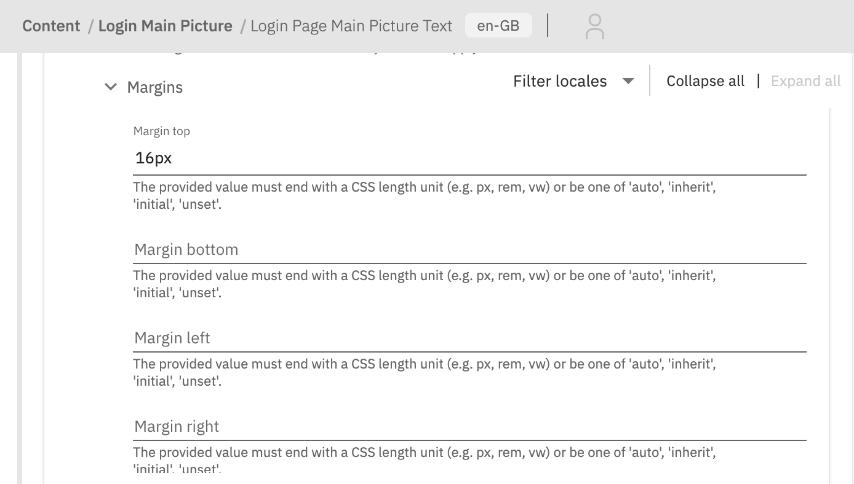
Task: Click the Margin left input field
Action: coord(469,338)
